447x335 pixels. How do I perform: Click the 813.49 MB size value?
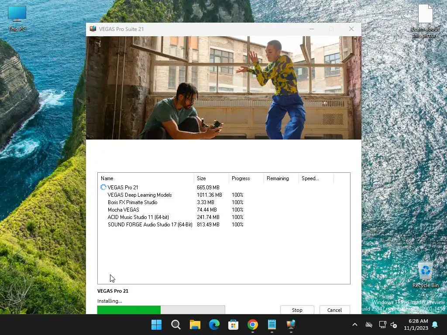point(208,225)
